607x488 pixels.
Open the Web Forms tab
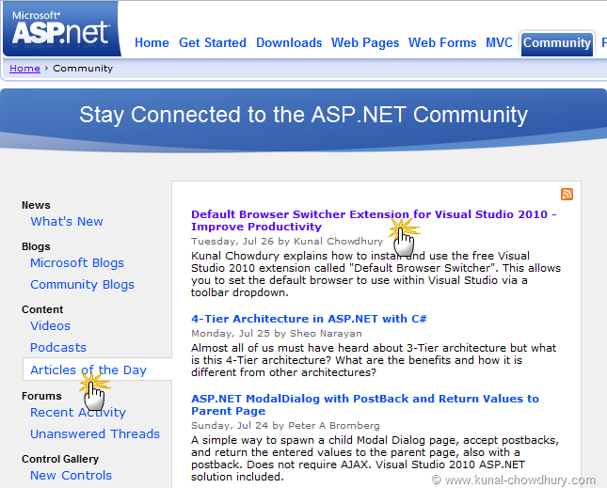click(x=442, y=42)
